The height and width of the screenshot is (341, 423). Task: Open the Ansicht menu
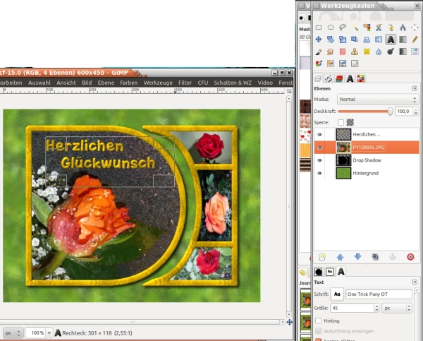click(66, 83)
